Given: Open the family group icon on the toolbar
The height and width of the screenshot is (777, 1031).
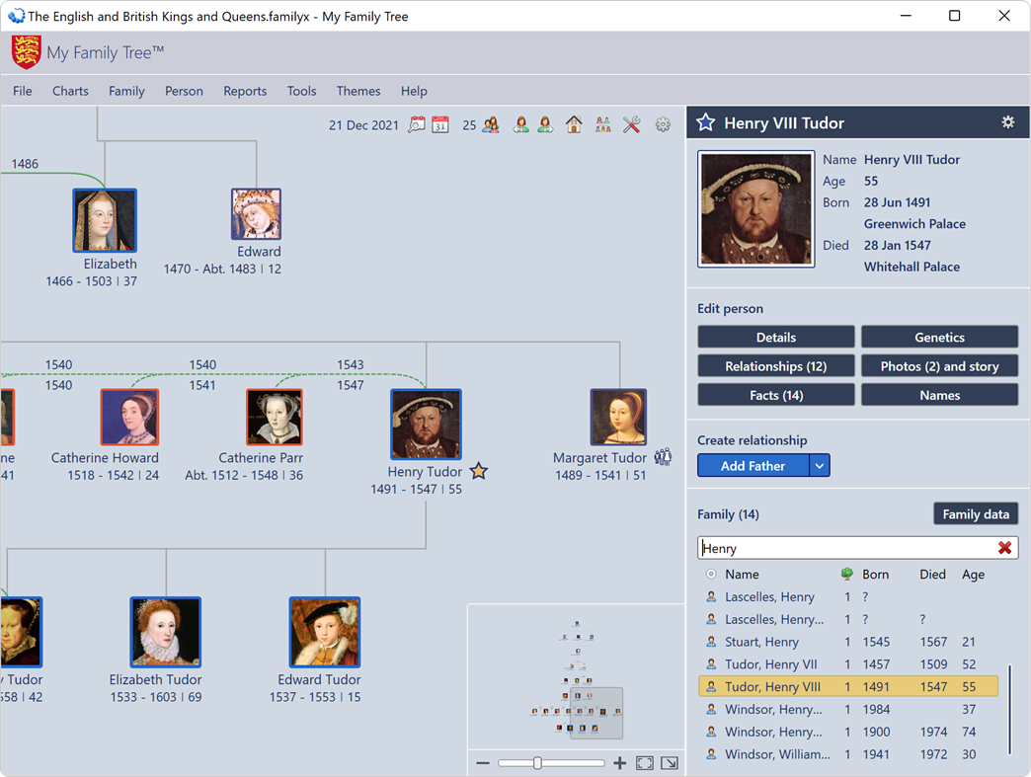Looking at the screenshot, I should point(603,124).
